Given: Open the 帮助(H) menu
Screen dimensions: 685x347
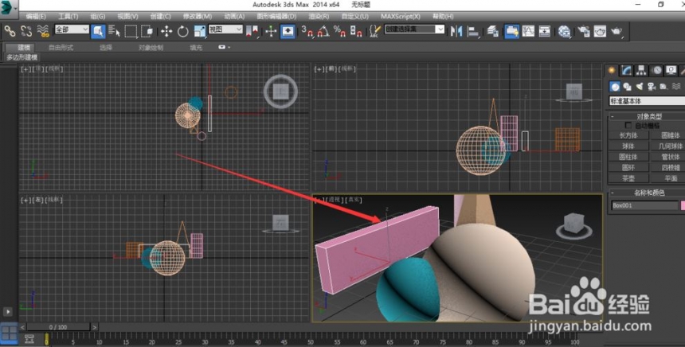Looking at the screenshot, I should (x=443, y=16).
